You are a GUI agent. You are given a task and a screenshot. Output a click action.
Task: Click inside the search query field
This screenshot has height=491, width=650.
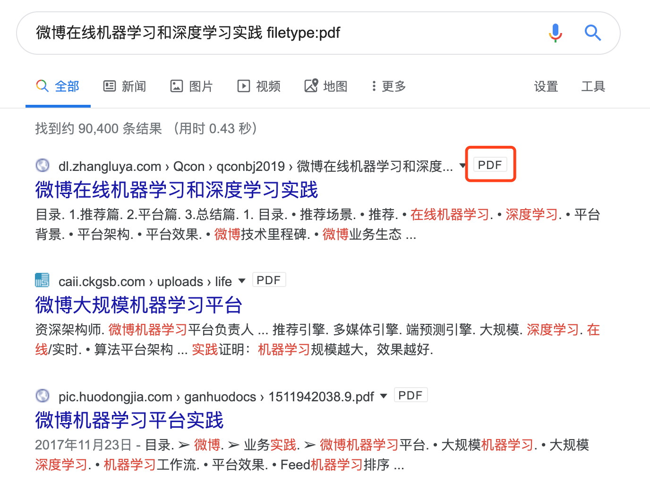283,33
